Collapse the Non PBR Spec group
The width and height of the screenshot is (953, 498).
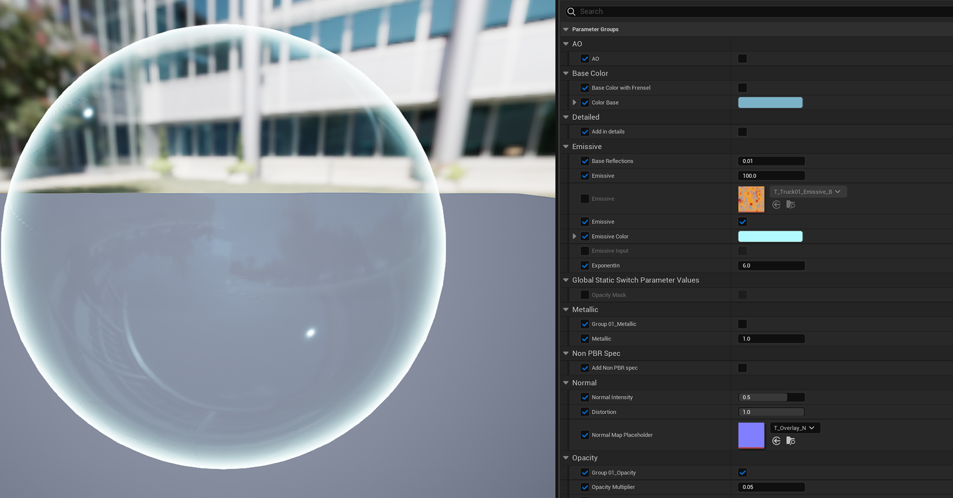tap(566, 354)
